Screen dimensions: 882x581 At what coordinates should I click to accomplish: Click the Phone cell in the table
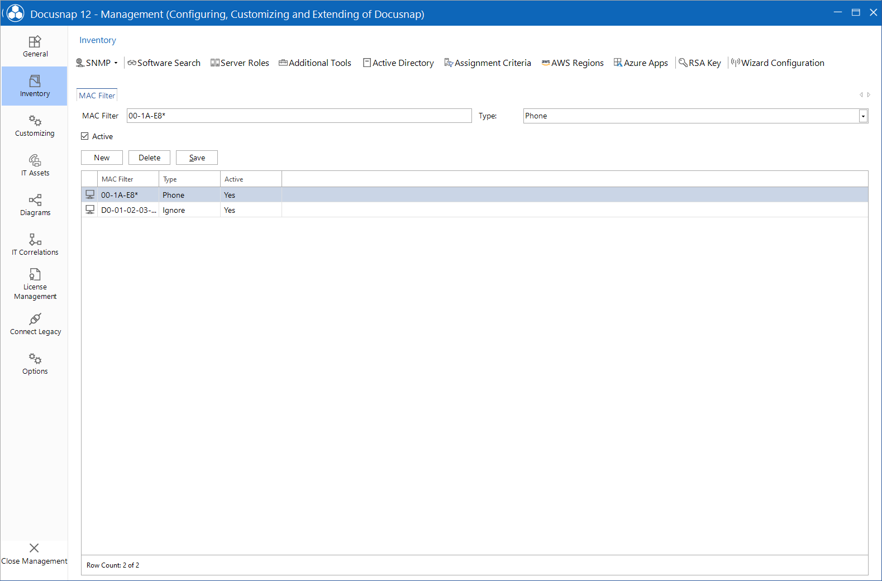(x=189, y=194)
